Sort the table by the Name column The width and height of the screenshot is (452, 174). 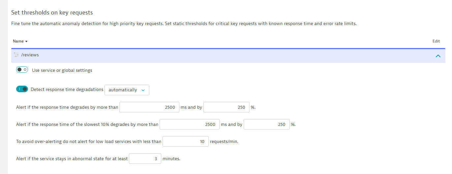pyautogui.click(x=18, y=41)
